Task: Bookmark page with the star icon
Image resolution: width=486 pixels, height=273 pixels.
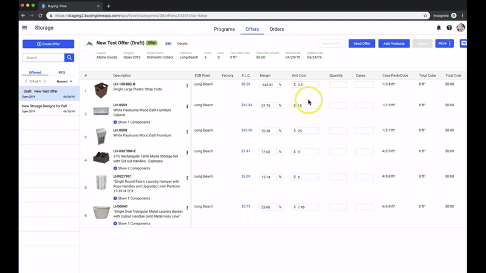Action: 425,15
